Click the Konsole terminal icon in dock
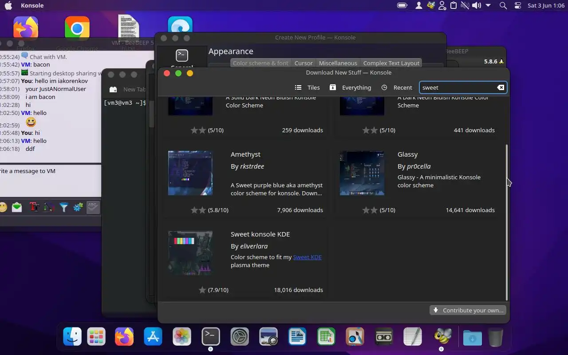 point(211,337)
